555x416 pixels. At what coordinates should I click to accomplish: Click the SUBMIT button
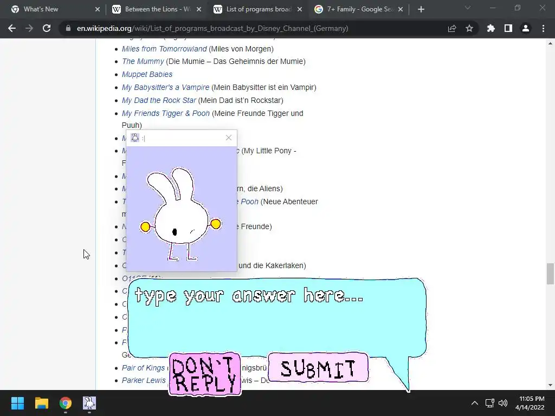[318, 368]
